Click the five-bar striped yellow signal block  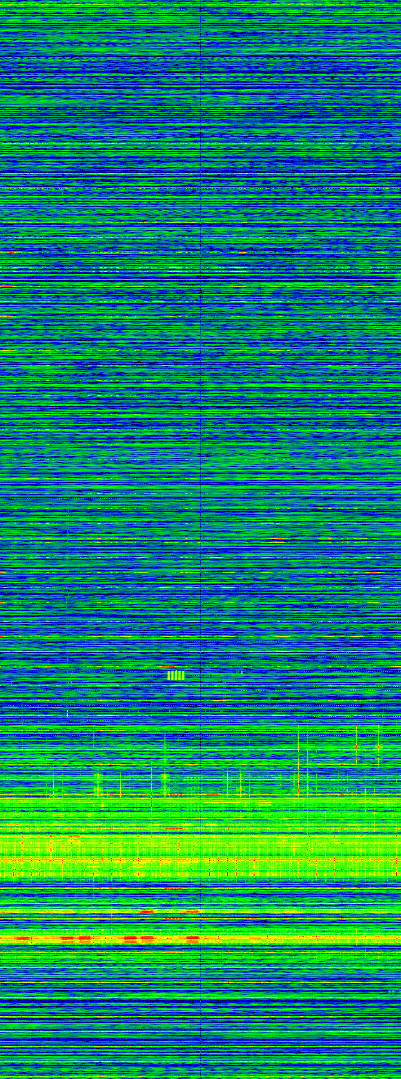pos(176,676)
